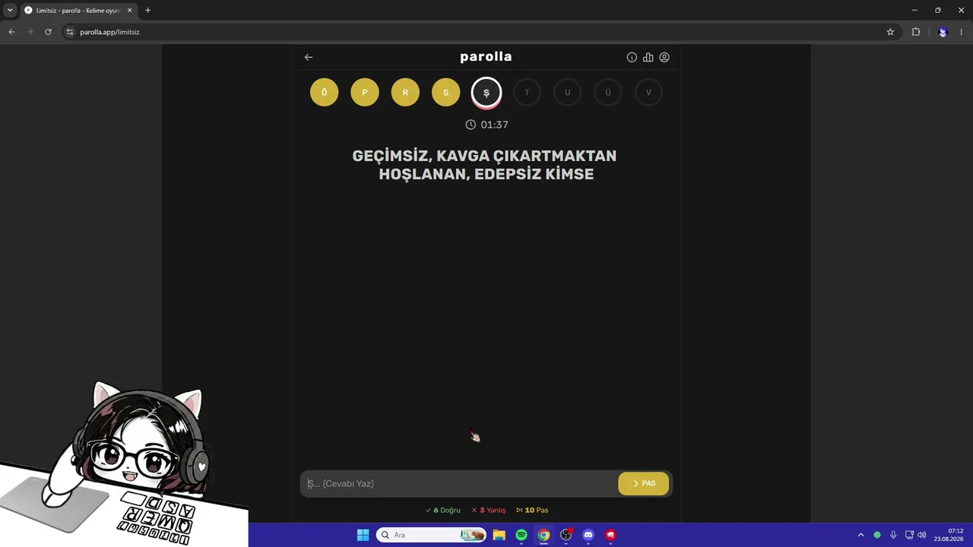This screenshot has height=547, width=973.
Task: Open the network tray icon
Action: click(909, 535)
